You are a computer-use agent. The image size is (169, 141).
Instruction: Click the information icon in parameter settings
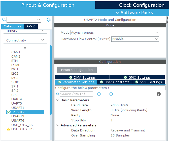[159, 94]
